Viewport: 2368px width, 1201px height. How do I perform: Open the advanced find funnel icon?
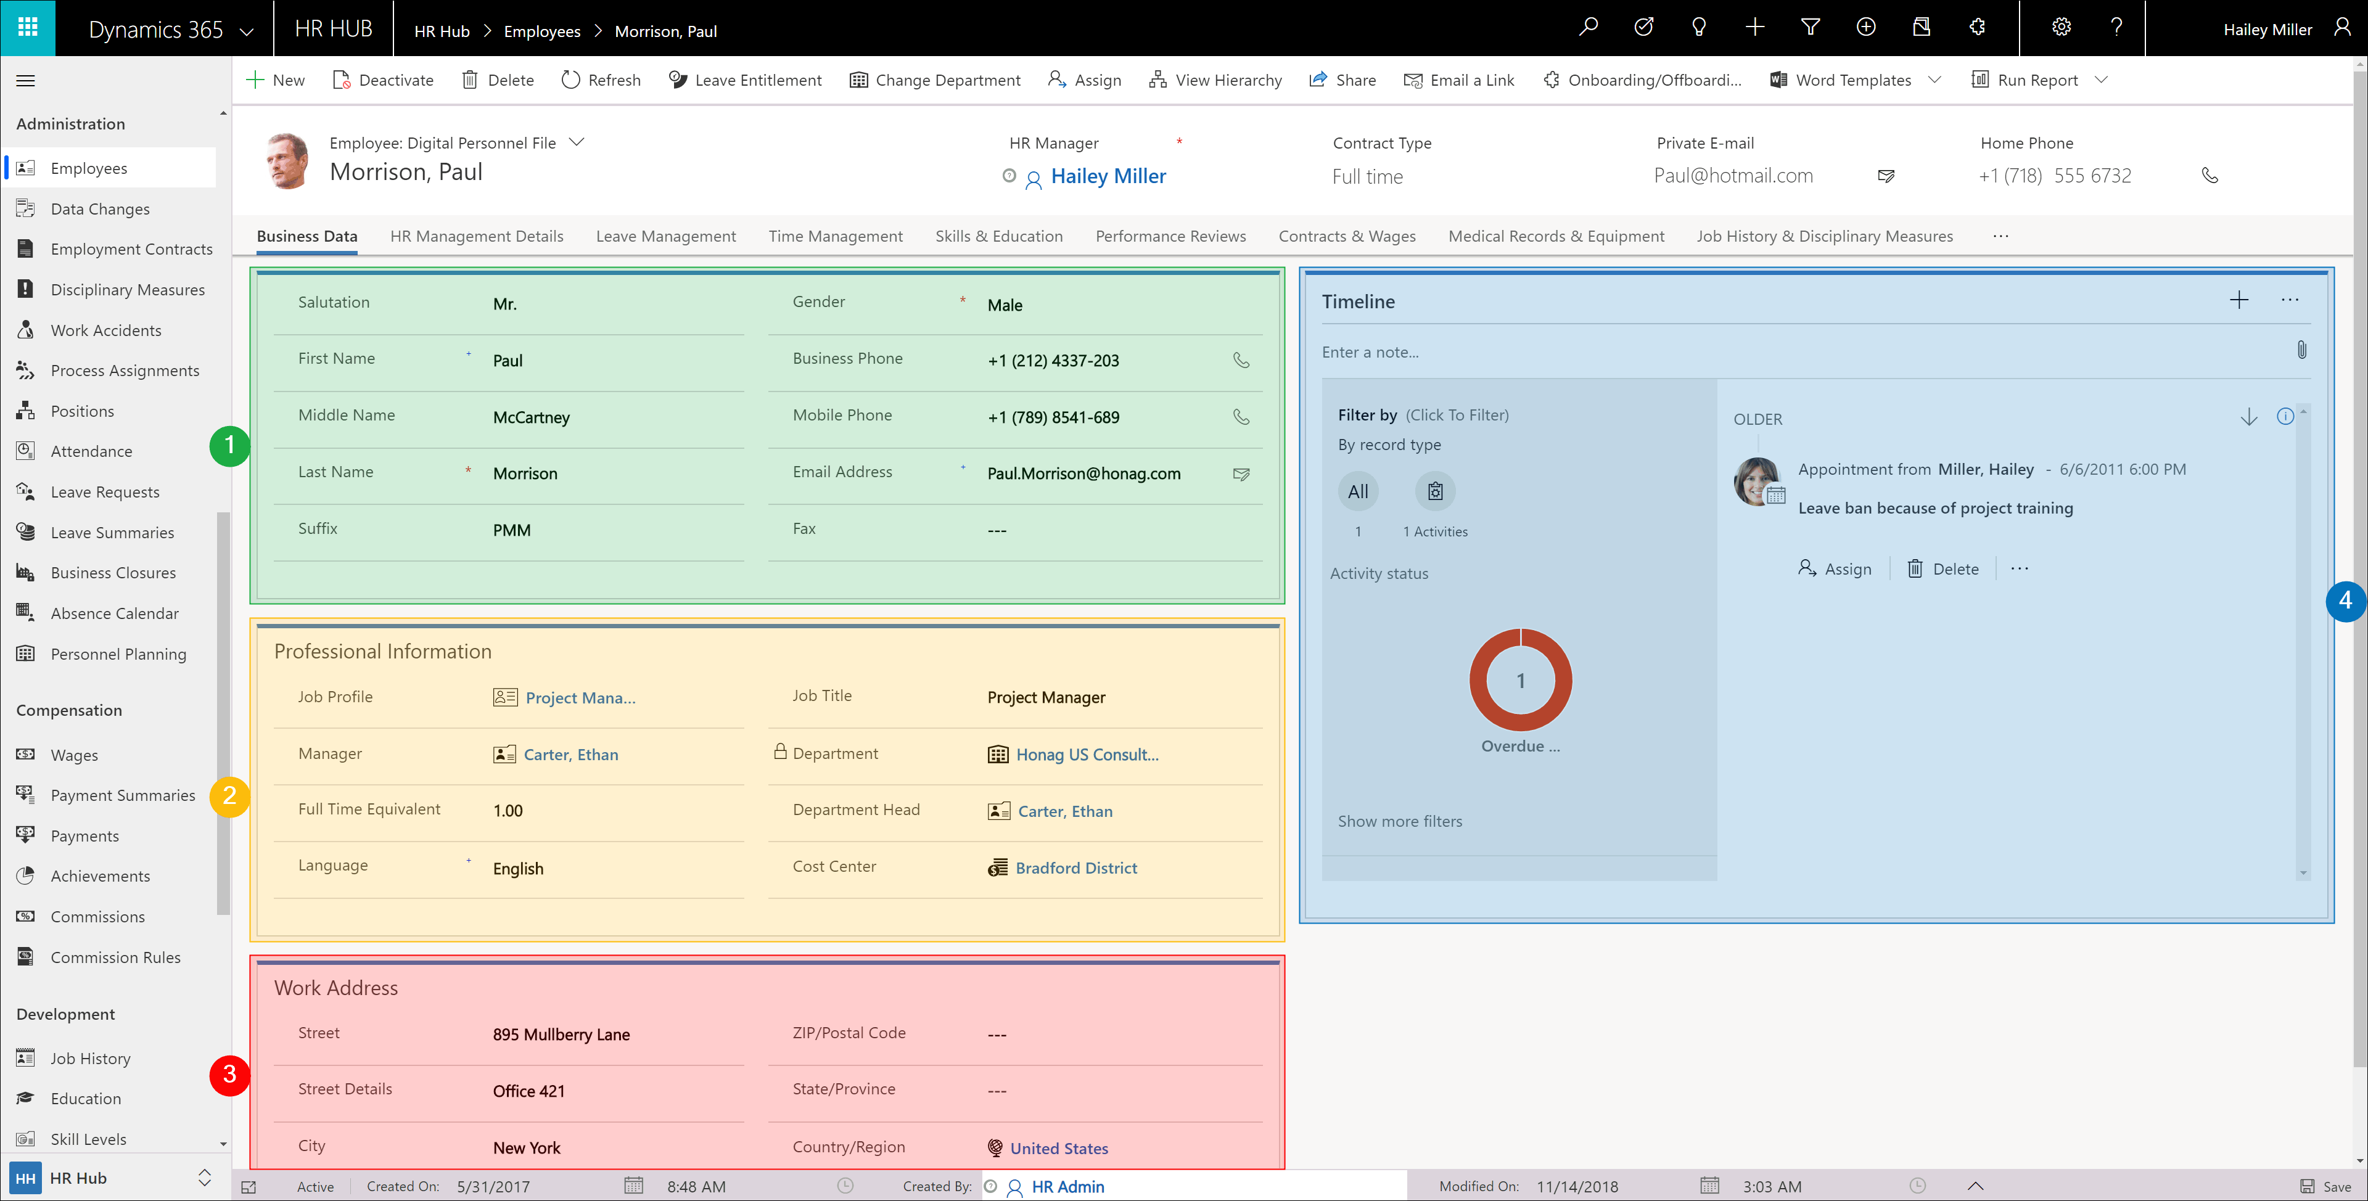pos(1810,28)
